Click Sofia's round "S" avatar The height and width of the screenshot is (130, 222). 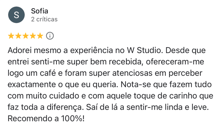(16, 15)
